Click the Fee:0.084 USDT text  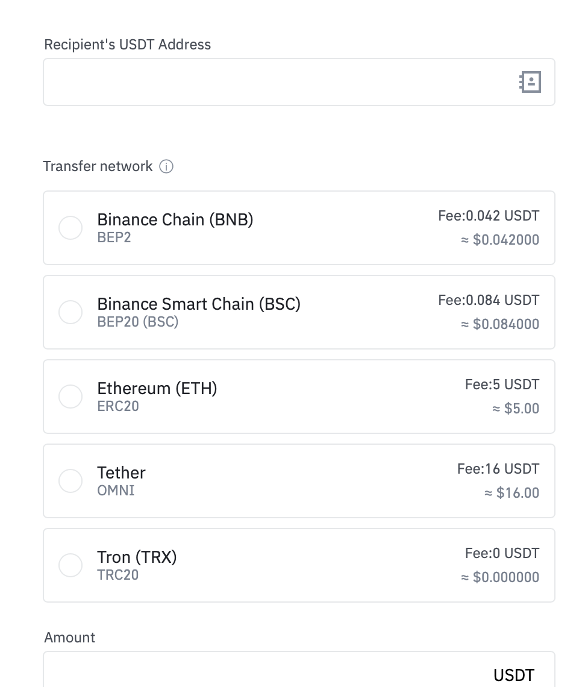click(x=489, y=300)
